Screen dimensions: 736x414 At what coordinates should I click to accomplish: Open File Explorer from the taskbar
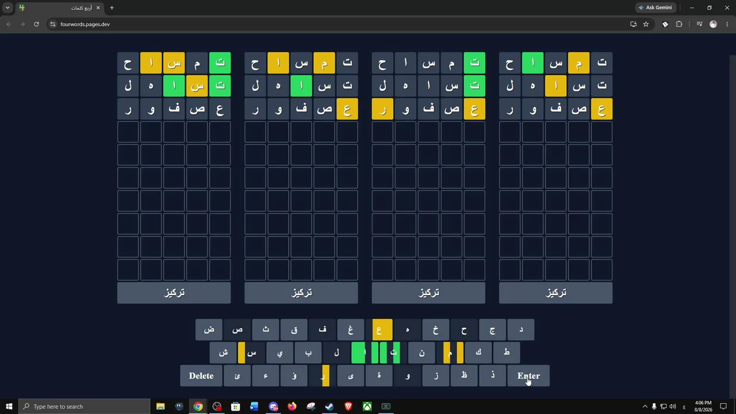(x=160, y=407)
